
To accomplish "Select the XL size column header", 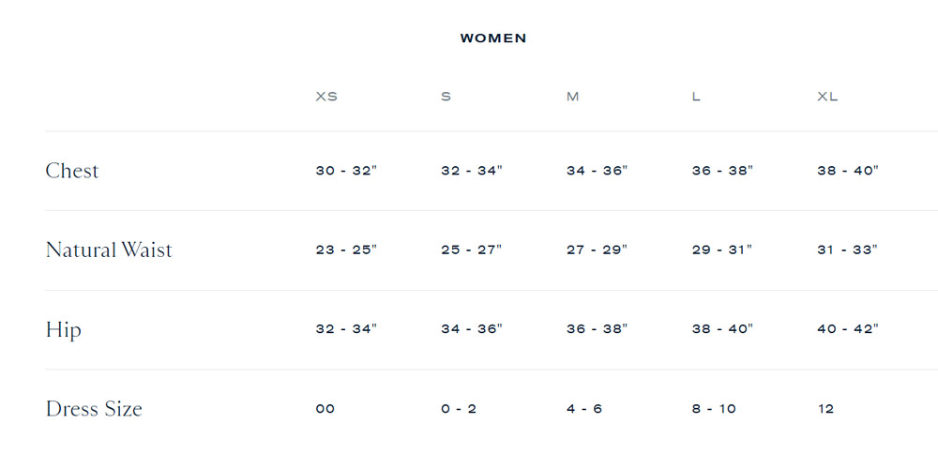I will coord(827,97).
